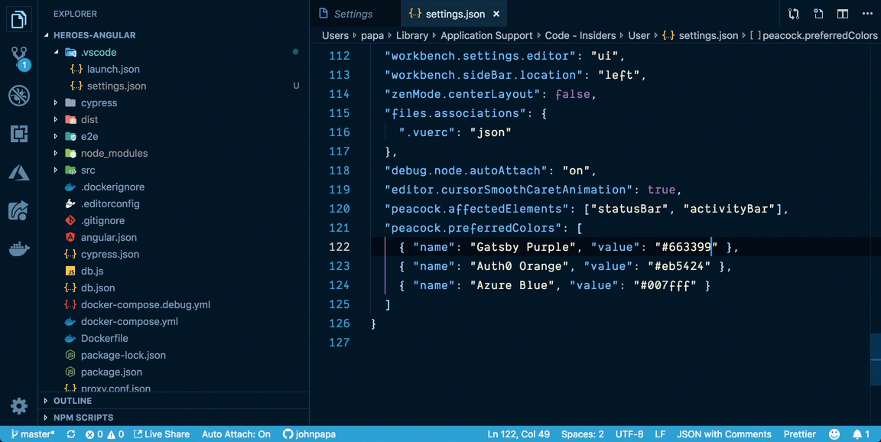The width and height of the screenshot is (881, 442).
Task: Select the #663399 Gatsby Purple color value
Action: [686, 247]
